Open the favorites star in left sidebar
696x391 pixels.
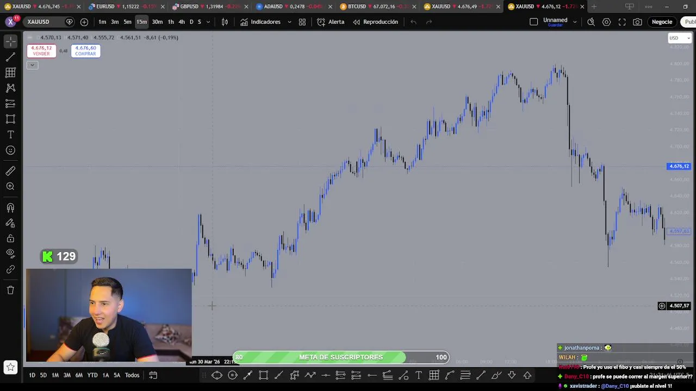10,368
